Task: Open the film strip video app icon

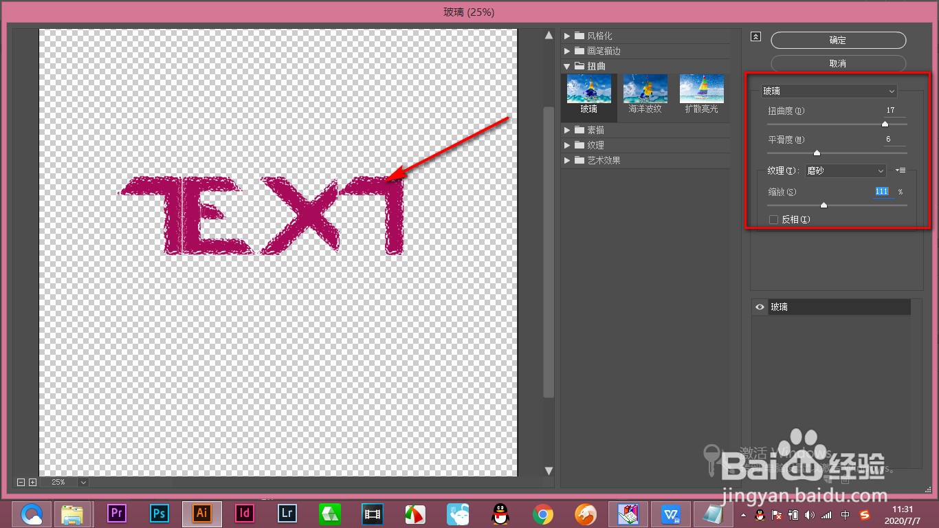Action: point(372,514)
